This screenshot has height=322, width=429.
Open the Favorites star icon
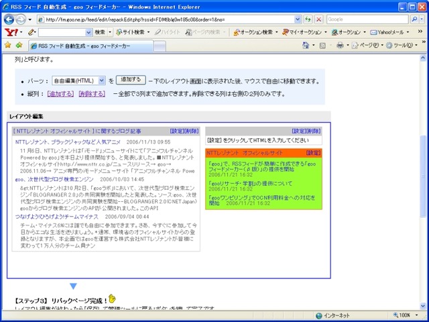tap(8, 45)
